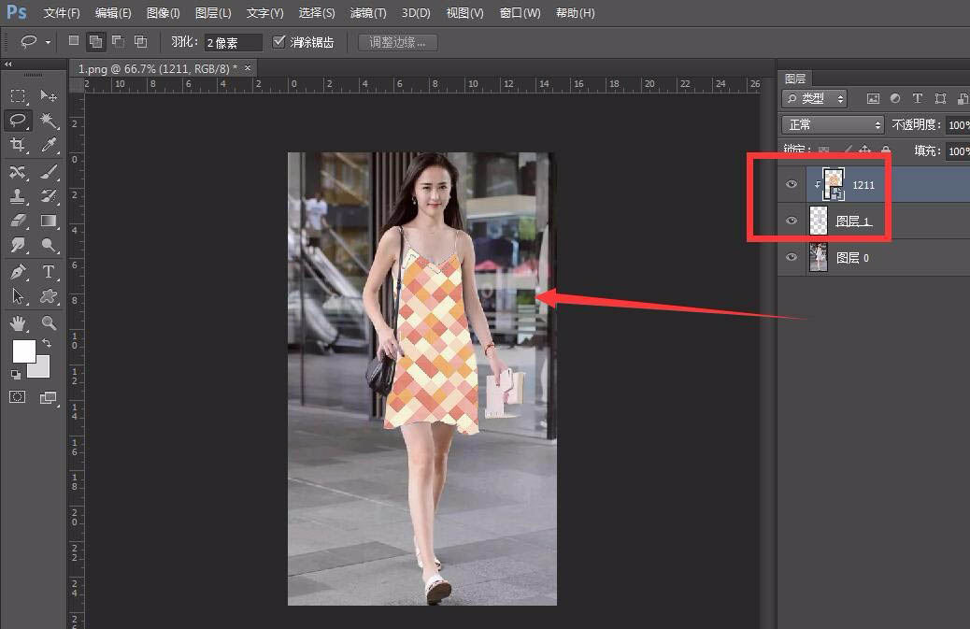Select the Eraser tool
This screenshot has height=629, width=970.
tap(18, 221)
